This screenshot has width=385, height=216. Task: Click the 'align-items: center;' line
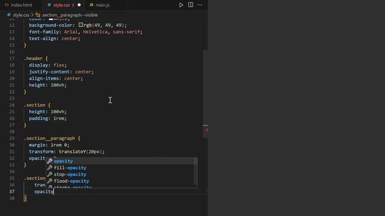[56, 78]
